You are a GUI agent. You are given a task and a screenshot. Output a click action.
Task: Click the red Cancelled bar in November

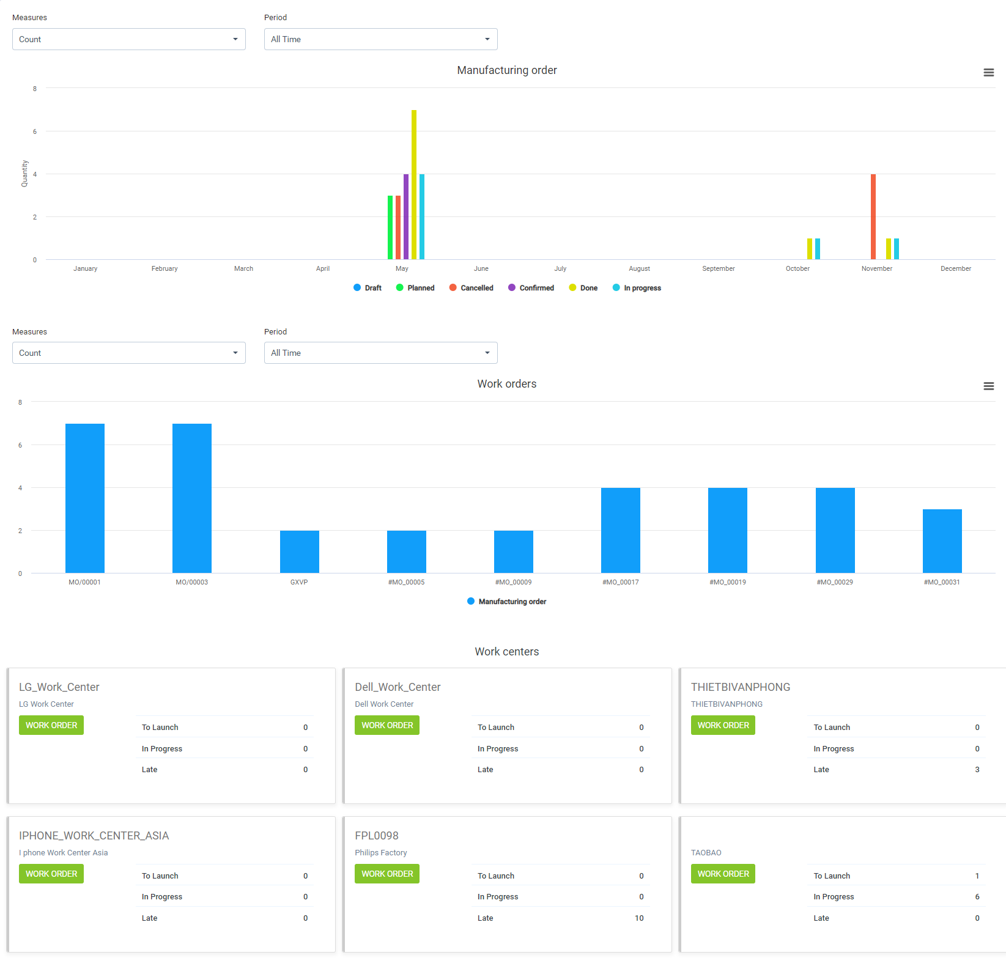point(873,216)
